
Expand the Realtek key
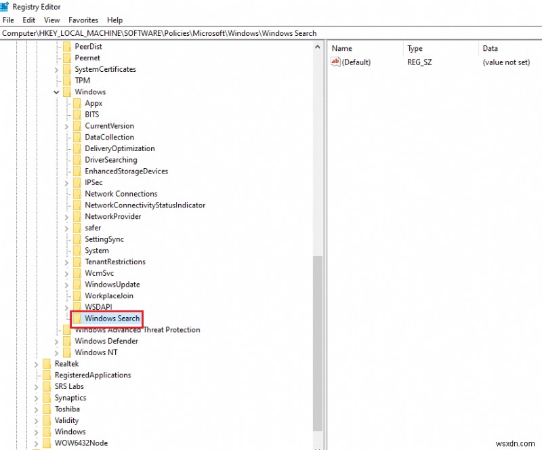[37, 364]
